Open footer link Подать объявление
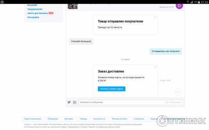The image size is (209, 130). [32, 119]
